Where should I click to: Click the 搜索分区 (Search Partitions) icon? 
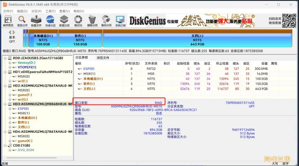tap(22, 21)
